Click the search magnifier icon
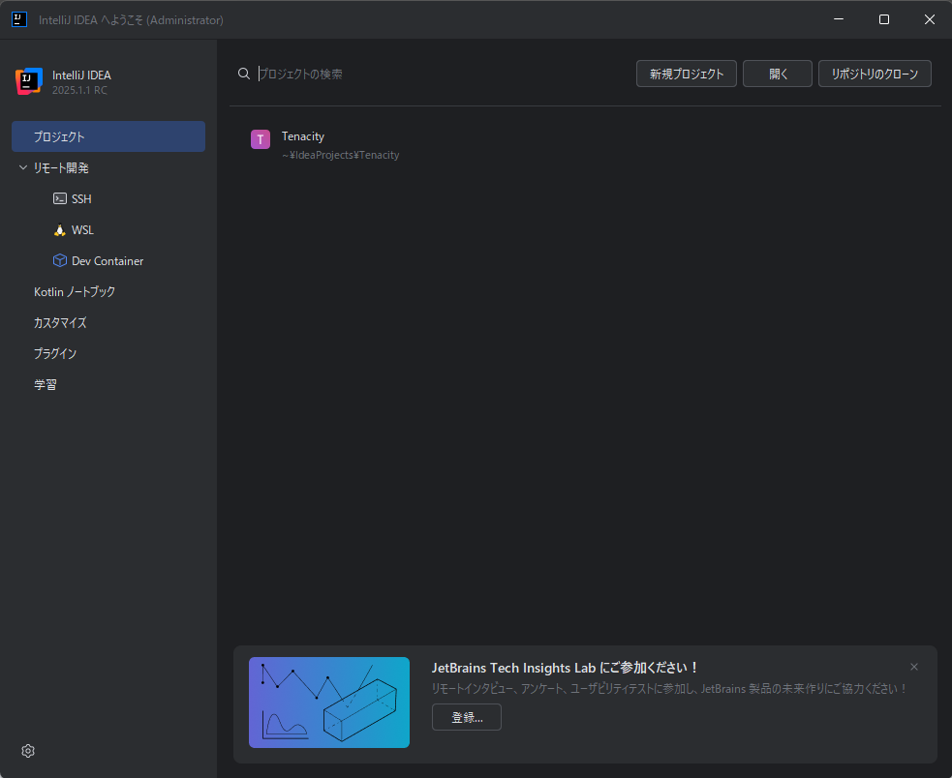952x778 pixels. tap(244, 74)
